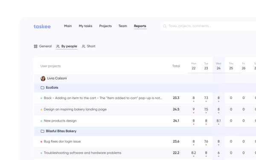Click the red status dot of Bug fixes task
Viewport: 256px width, 160px height.
(x=41, y=142)
